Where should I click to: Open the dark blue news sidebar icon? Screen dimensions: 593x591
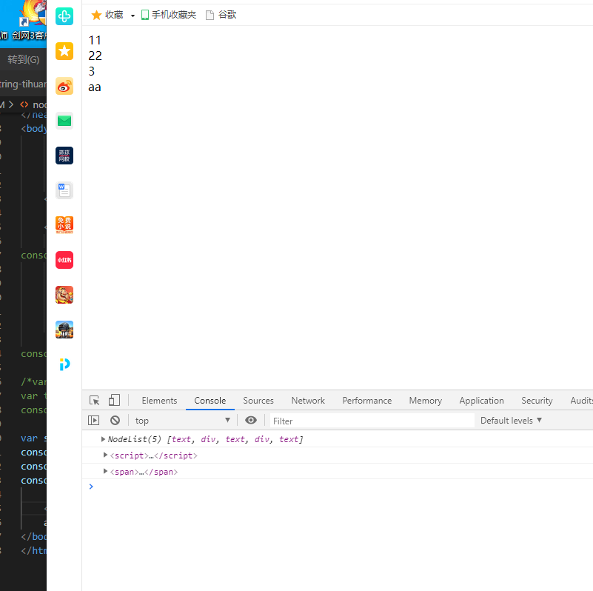point(64,156)
